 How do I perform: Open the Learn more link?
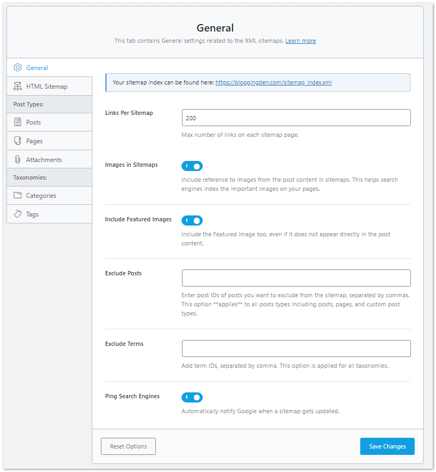[300, 41]
